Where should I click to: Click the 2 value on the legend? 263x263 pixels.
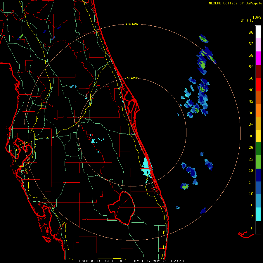click(252, 217)
